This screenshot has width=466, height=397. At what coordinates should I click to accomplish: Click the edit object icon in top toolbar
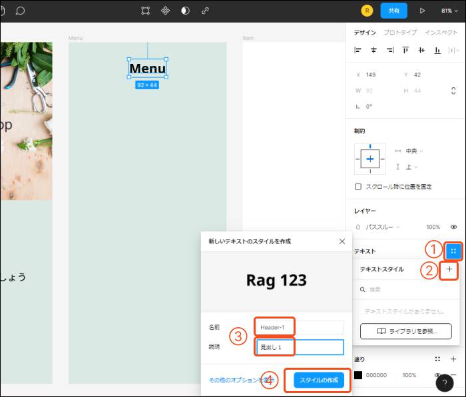pos(146,11)
